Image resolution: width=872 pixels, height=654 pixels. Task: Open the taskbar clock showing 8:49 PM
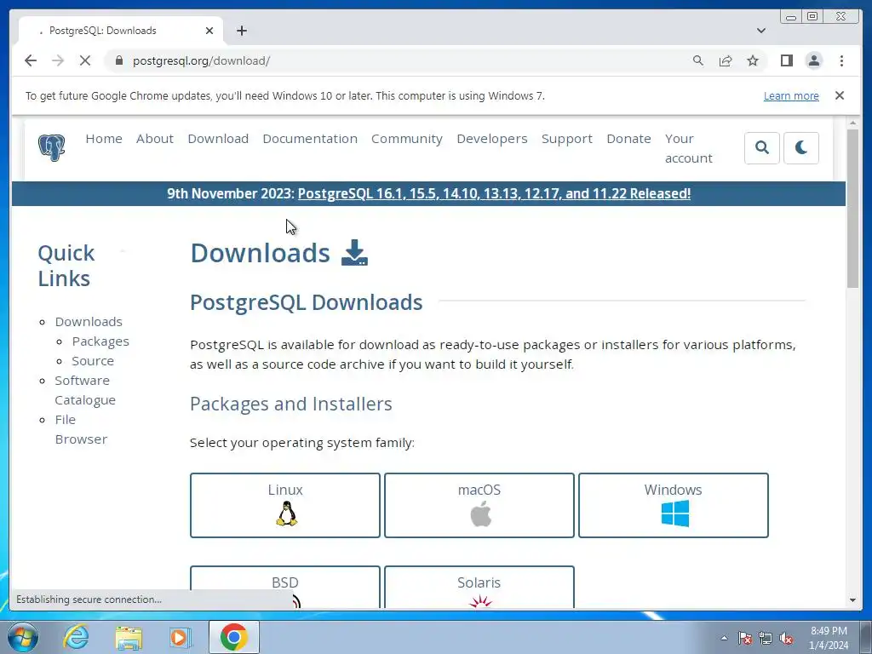point(828,638)
